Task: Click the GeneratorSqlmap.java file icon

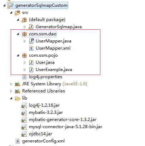Action: click(31, 27)
